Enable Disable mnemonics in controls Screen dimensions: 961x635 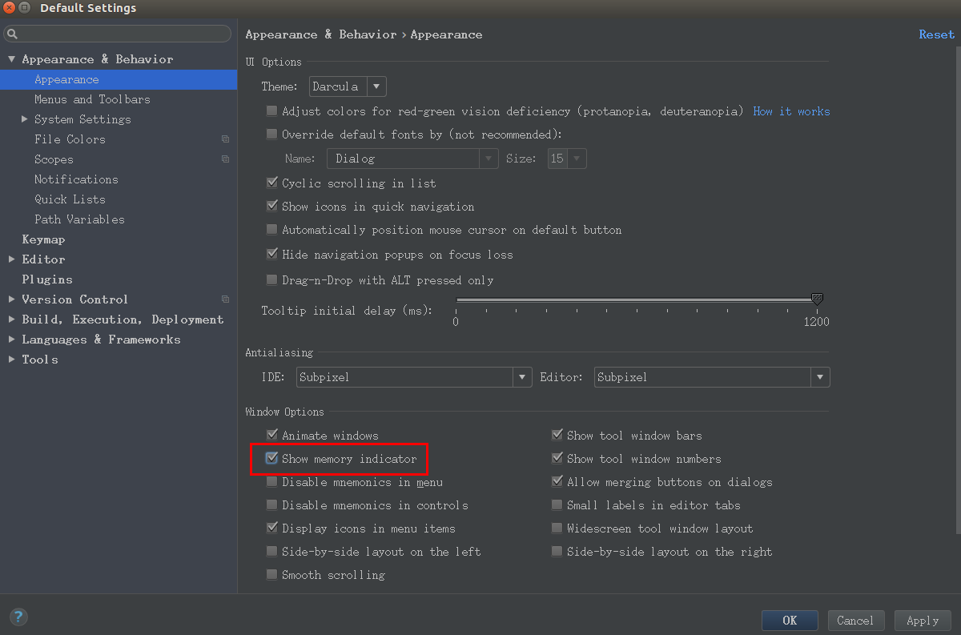(x=272, y=505)
